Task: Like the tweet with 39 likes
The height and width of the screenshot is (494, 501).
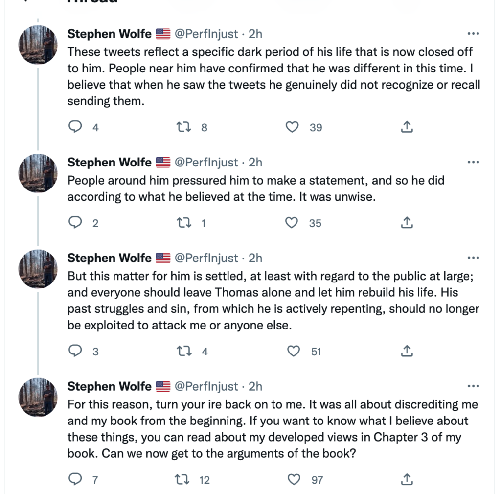Action: (292, 127)
